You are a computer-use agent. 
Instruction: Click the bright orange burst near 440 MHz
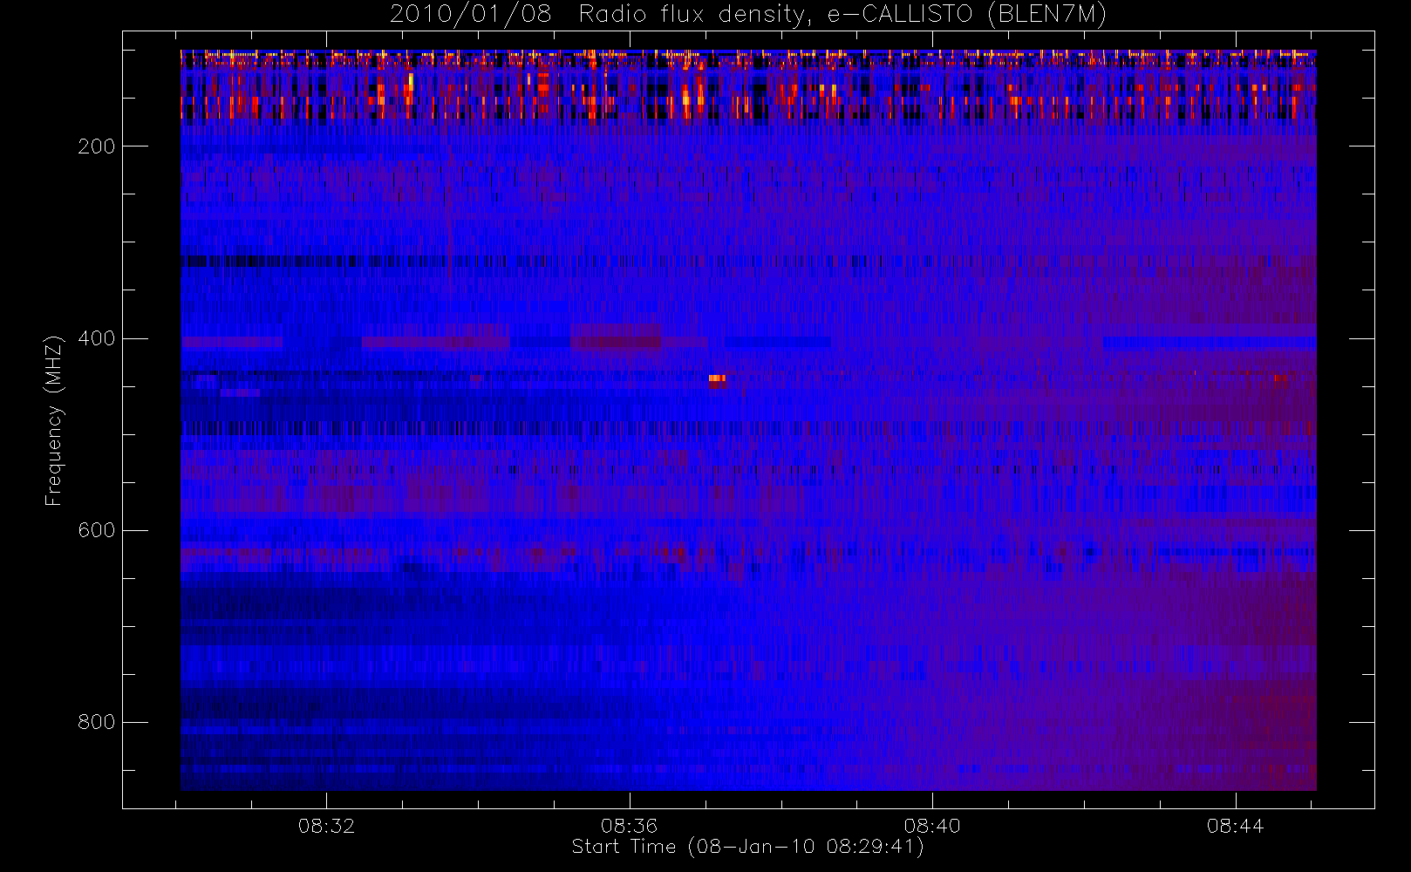point(717,378)
